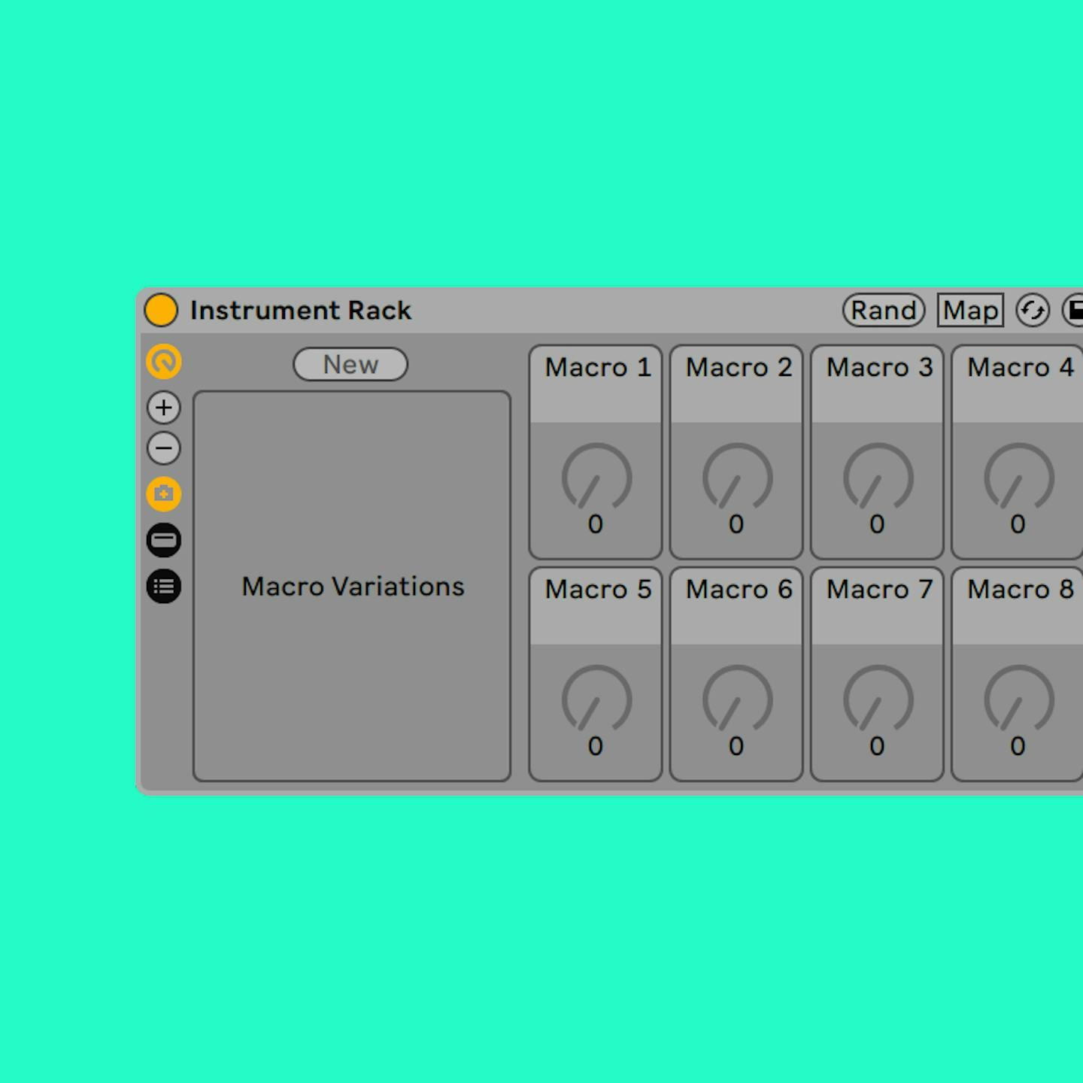Toggle the Instrument Rack device activator
Image resolution: width=1083 pixels, height=1083 pixels.
pos(161,310)
